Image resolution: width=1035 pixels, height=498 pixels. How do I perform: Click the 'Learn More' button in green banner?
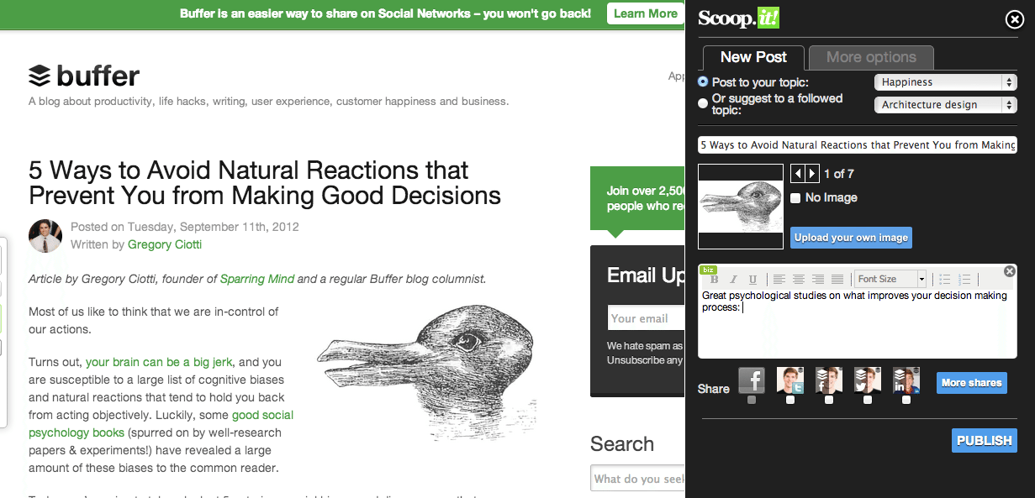coord(646,13)
